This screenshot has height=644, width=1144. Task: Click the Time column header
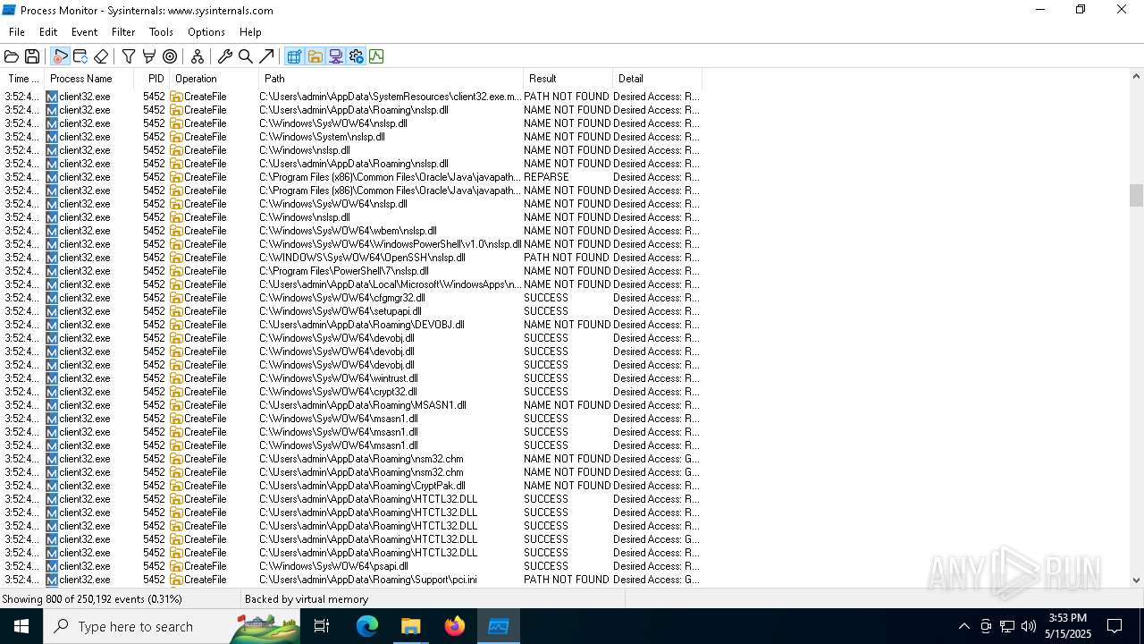point(22,79)
